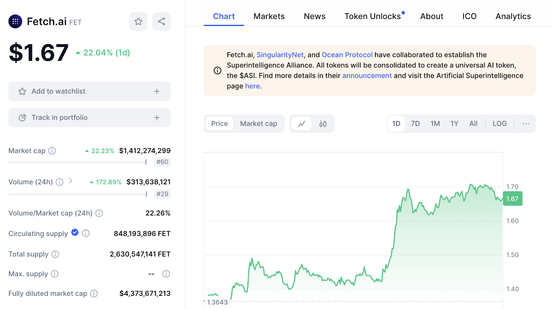The image size is (552, 310).
Task: Open the chart more options ellipsis
Action: coord(525,124)
